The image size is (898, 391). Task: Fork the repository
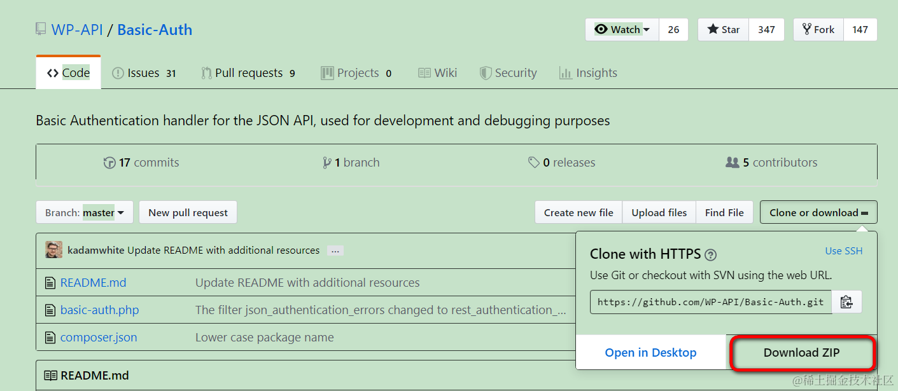[818, 29]
